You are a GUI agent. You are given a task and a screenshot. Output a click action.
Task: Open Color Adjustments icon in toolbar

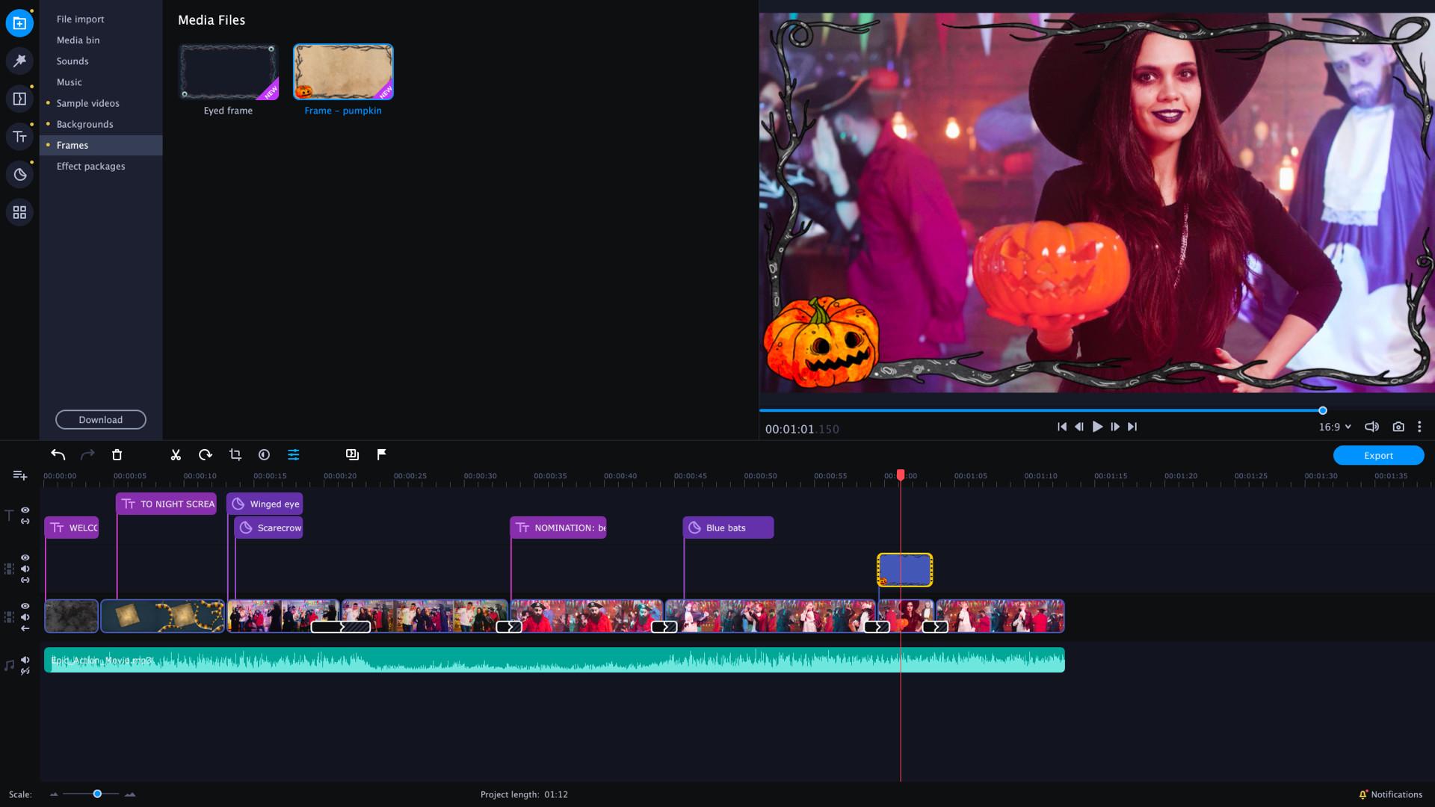[x=265, y=455]
